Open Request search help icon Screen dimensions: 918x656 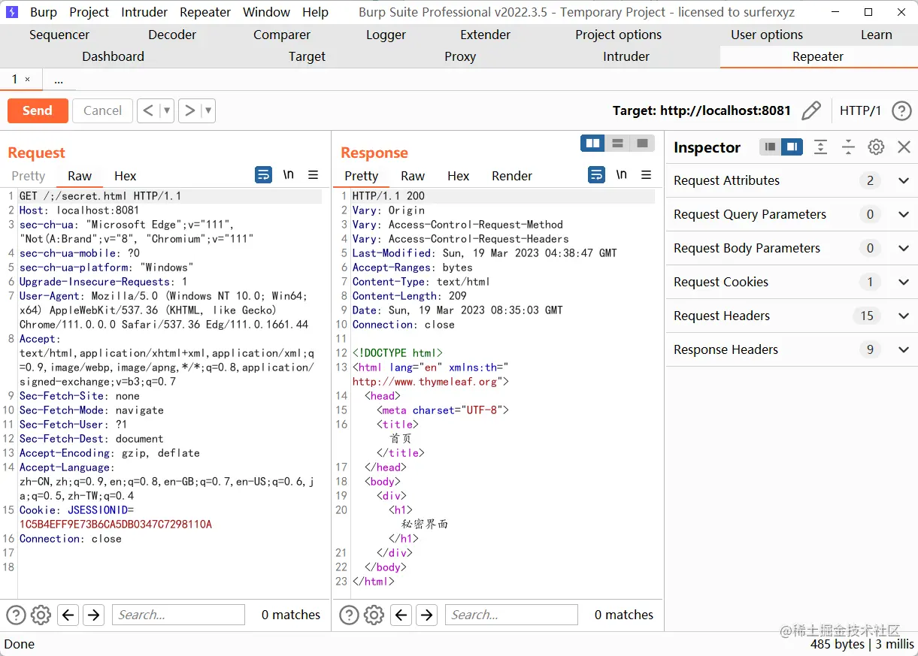pos(16,615)
